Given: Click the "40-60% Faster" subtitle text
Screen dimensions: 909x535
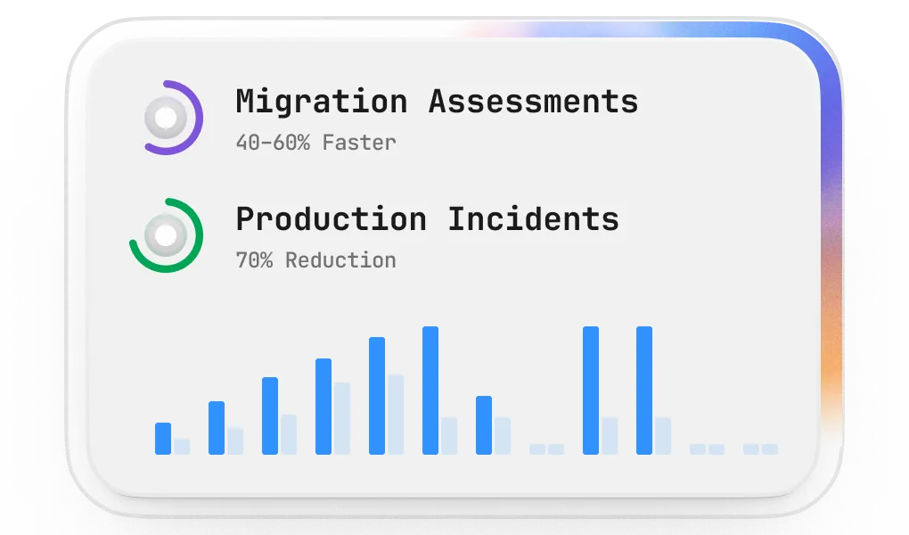Looking at the screenshot, I should [315, 142].
